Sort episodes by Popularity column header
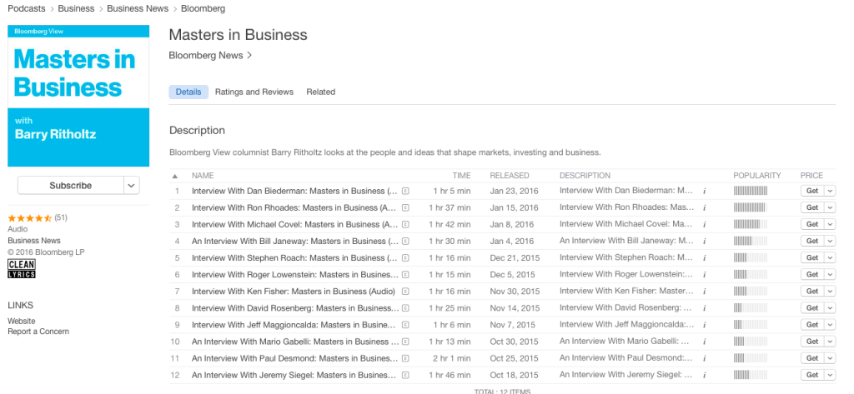854x394 pixels. tap(757, 176)
